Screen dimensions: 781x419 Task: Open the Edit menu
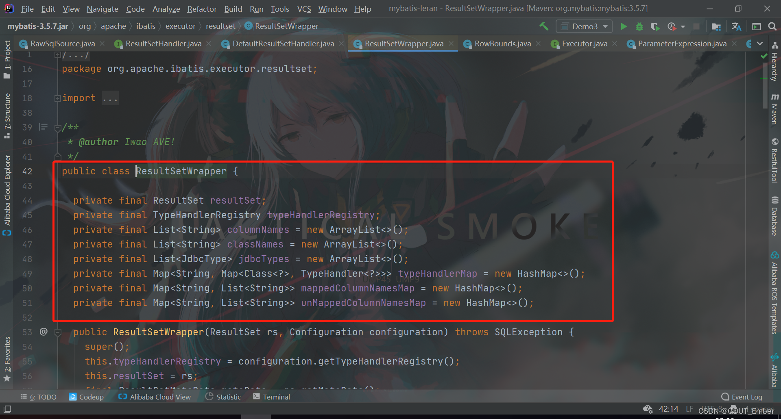[x=48, y=9]
